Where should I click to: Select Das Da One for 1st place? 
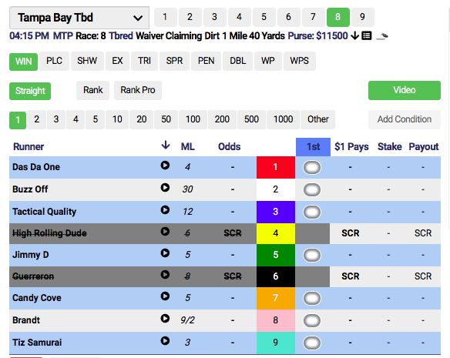pyautogui.click(x=312, y=167)
